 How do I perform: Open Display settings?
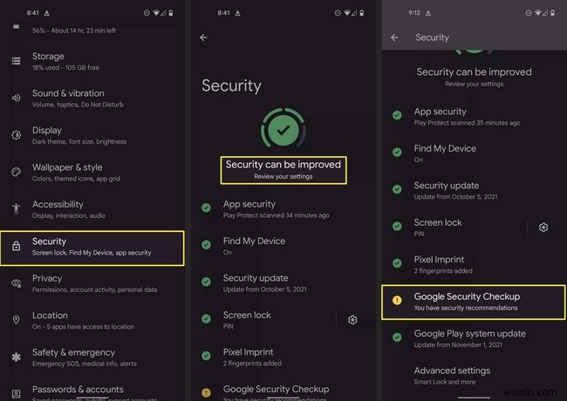[x=92, y=135]
